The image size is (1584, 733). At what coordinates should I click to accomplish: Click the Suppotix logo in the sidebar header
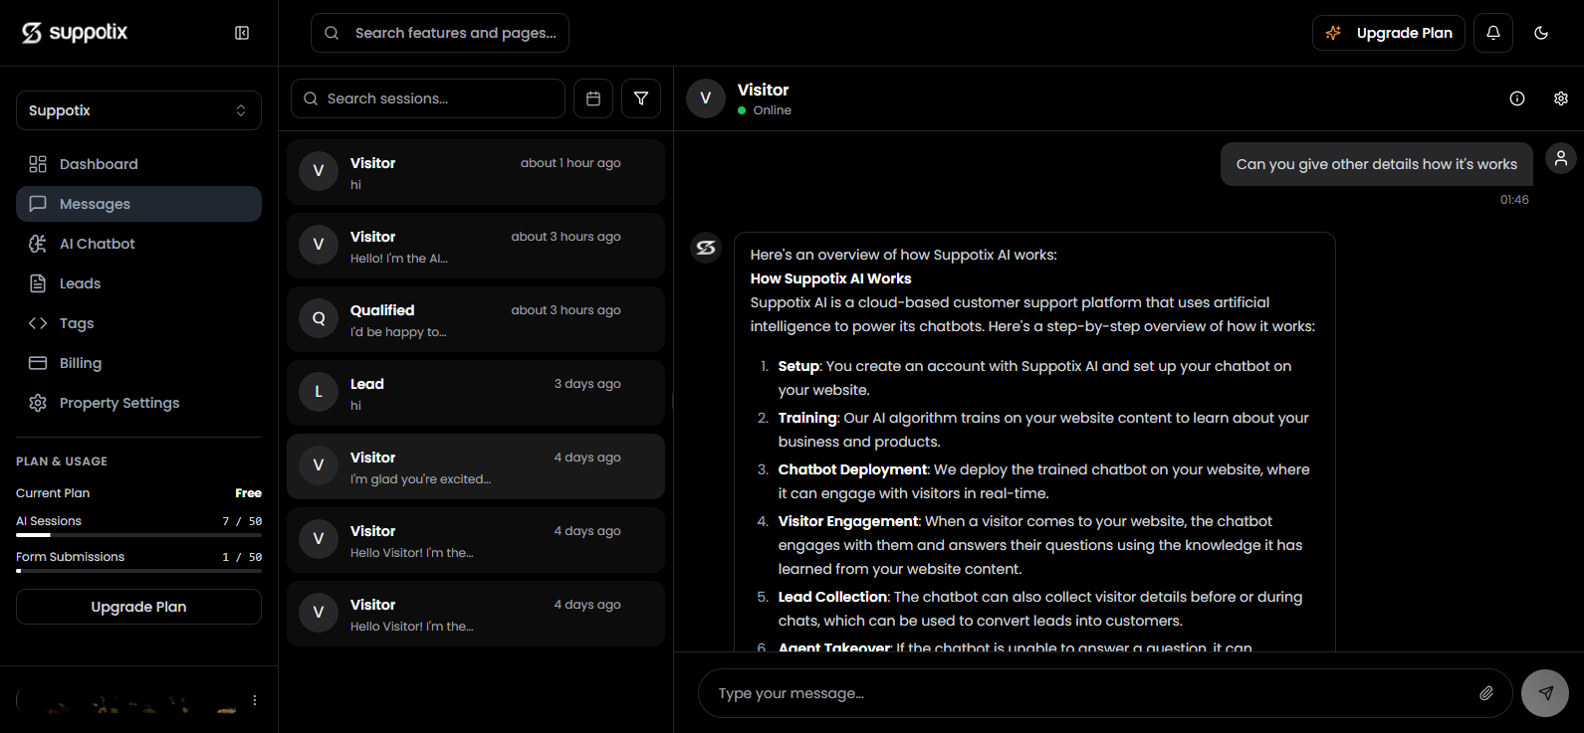tap(75, 33)
